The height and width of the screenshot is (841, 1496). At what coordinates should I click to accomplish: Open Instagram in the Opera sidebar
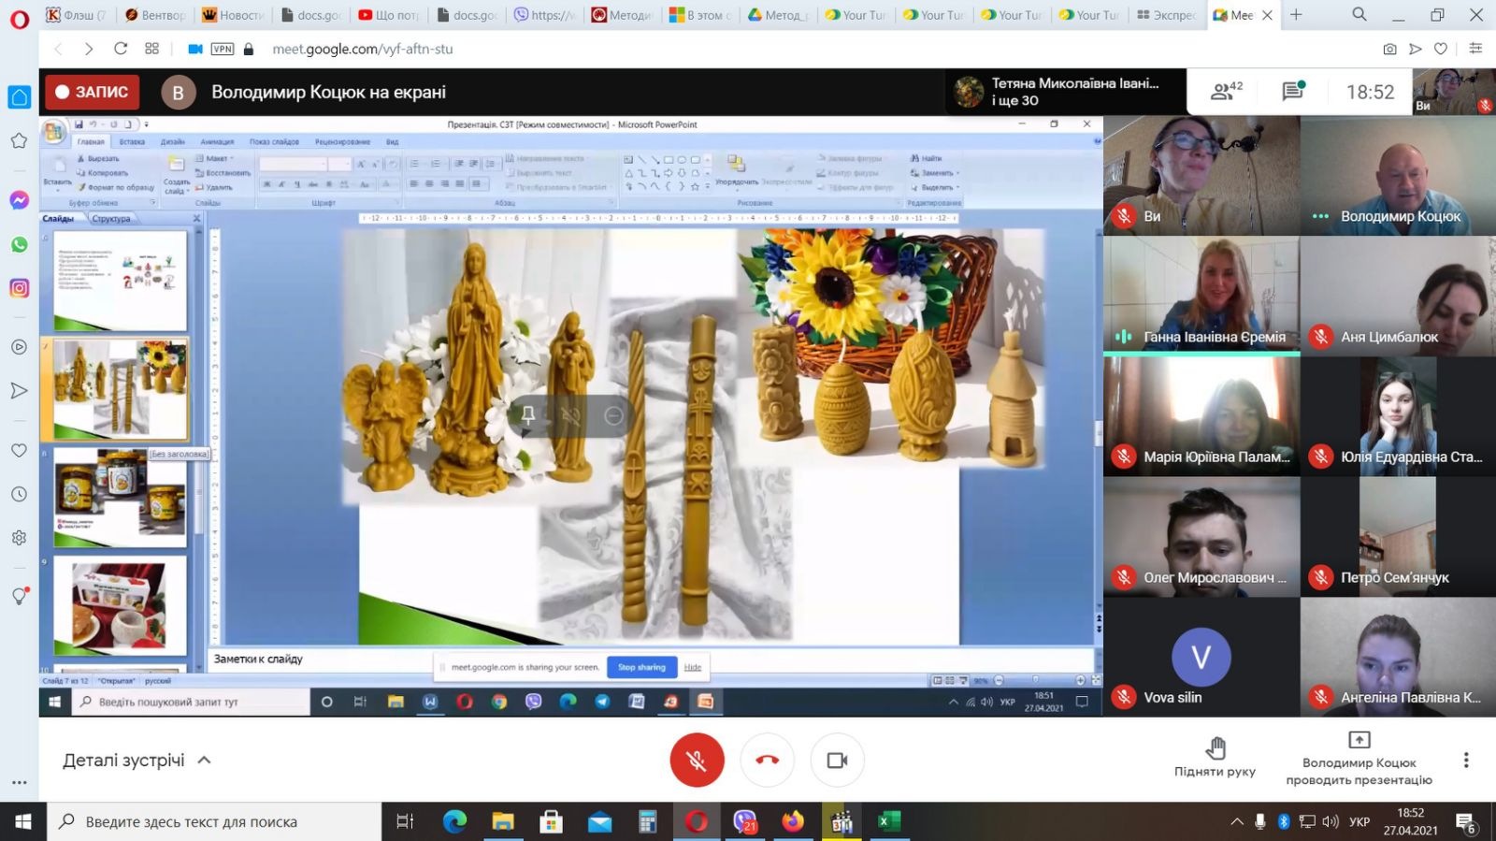19,288
